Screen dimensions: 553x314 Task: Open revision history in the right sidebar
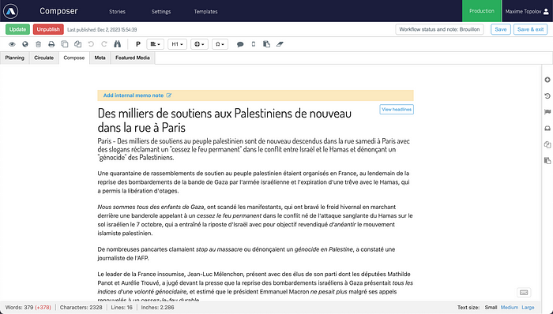[547, 95]
